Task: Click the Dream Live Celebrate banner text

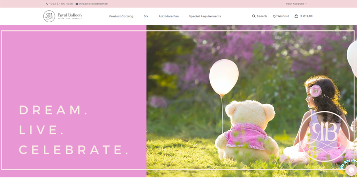Action: click(74, 129)
